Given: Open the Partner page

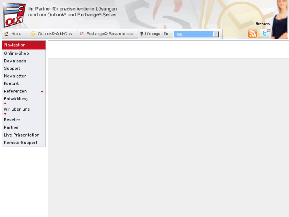Looking at the screenshot, I should click(x=12, y=127).
